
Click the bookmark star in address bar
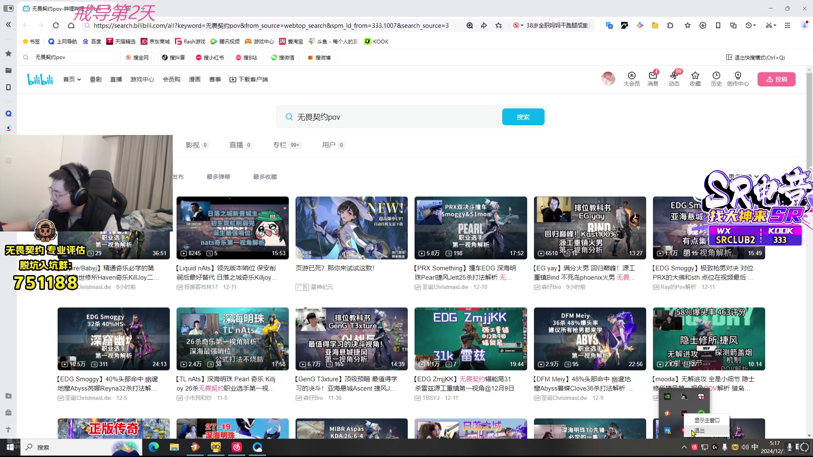[x=499, y=25]
